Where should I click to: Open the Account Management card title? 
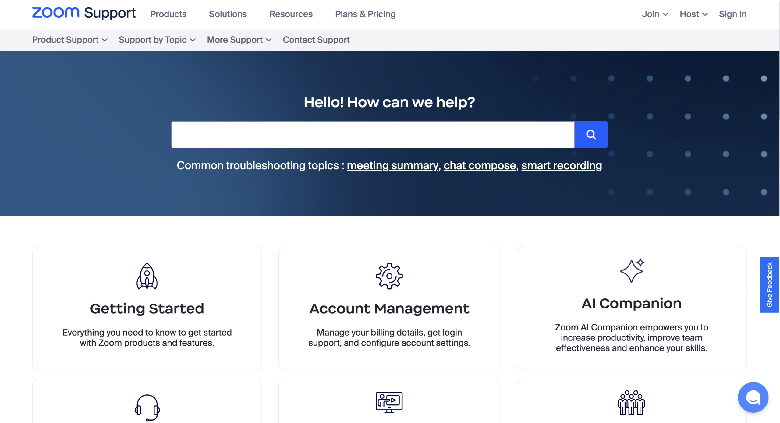(x=389, y=308)
